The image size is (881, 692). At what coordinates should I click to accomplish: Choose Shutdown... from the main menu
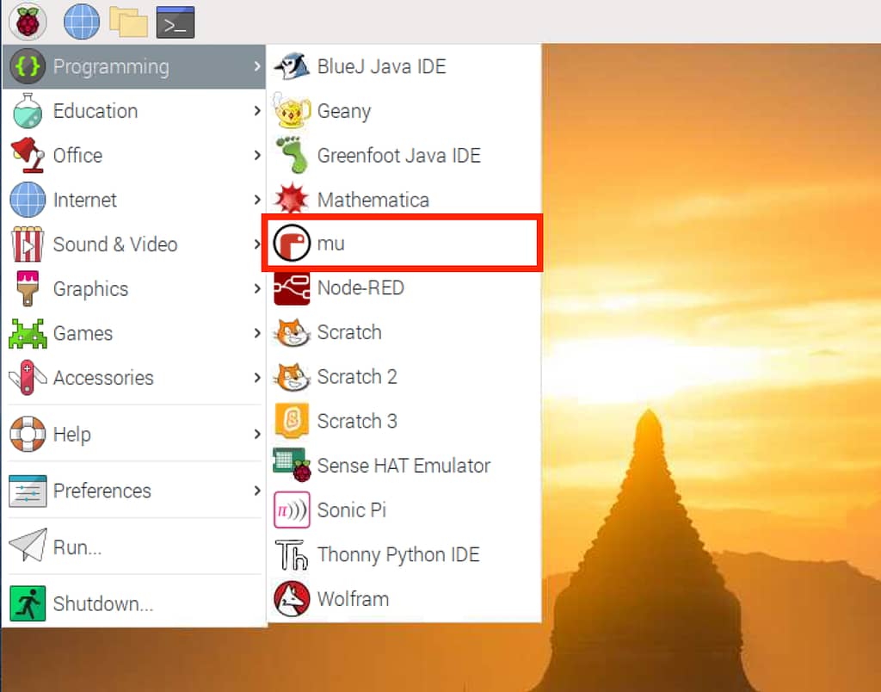[x=133, y=603]
